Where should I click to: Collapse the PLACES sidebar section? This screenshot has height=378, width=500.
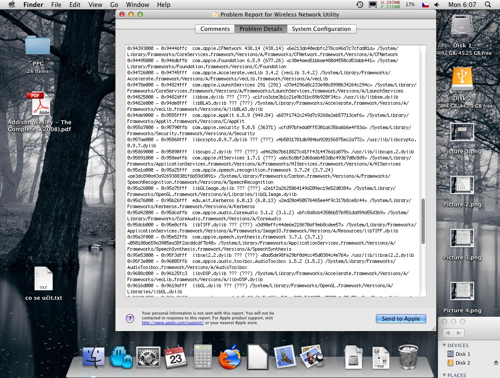click(x=444, y=375)
